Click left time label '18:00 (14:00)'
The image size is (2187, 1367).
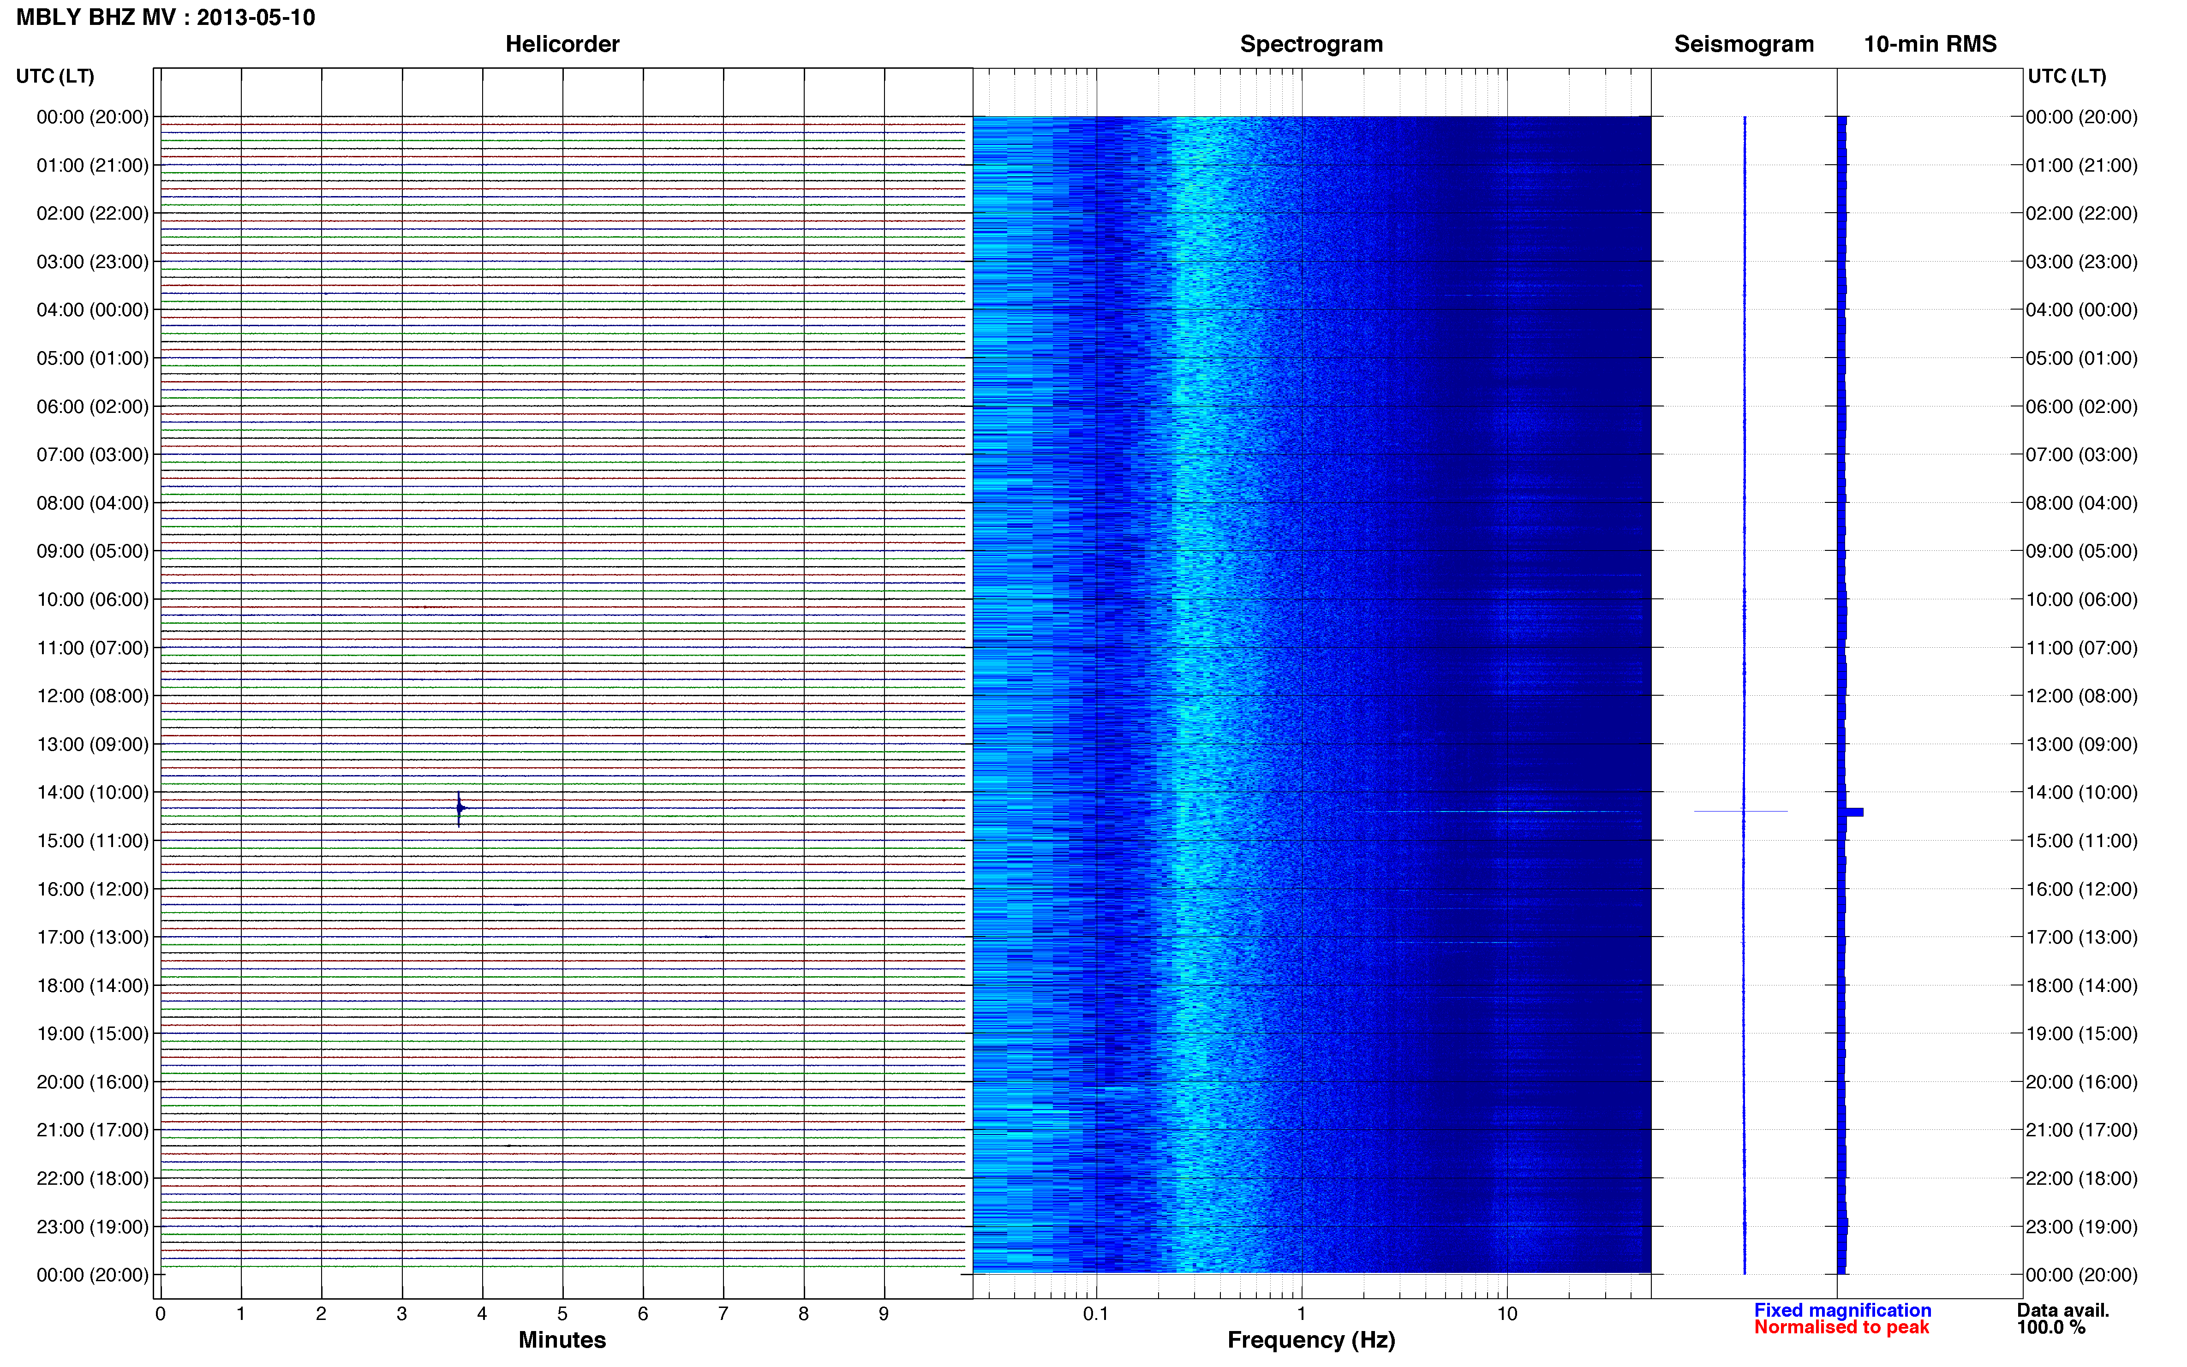pos(92,985)
